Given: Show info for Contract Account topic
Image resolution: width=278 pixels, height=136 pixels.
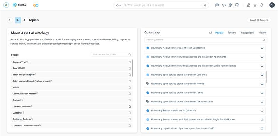Looking at the screenshot, I should (x=31, y=106).
